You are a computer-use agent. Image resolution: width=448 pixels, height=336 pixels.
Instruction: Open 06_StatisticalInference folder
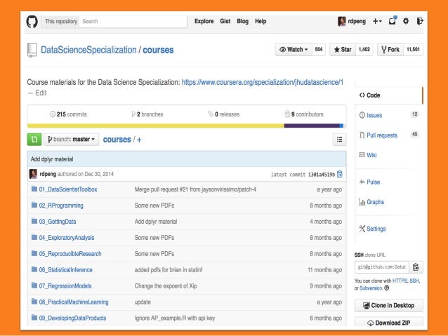[x=66, y=270]
